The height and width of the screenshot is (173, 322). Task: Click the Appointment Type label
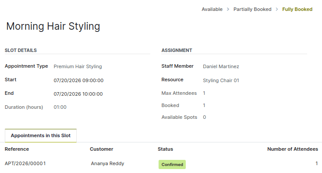click(26, 66)
